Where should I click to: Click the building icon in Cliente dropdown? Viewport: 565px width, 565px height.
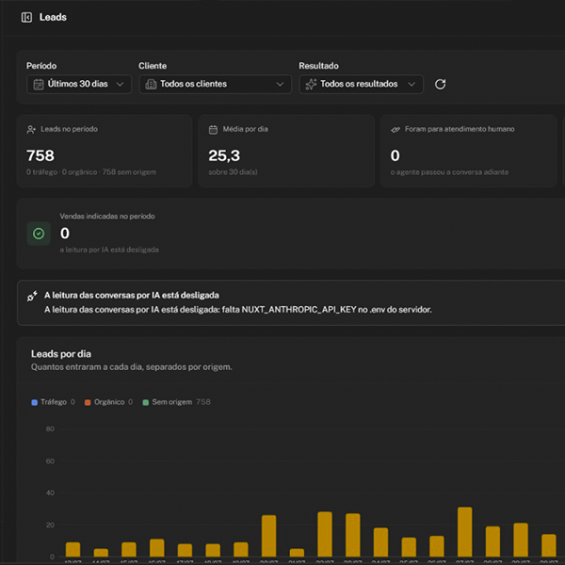(x=151, y=85)
